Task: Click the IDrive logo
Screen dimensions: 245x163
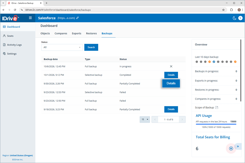Action: tap(11, 18)
